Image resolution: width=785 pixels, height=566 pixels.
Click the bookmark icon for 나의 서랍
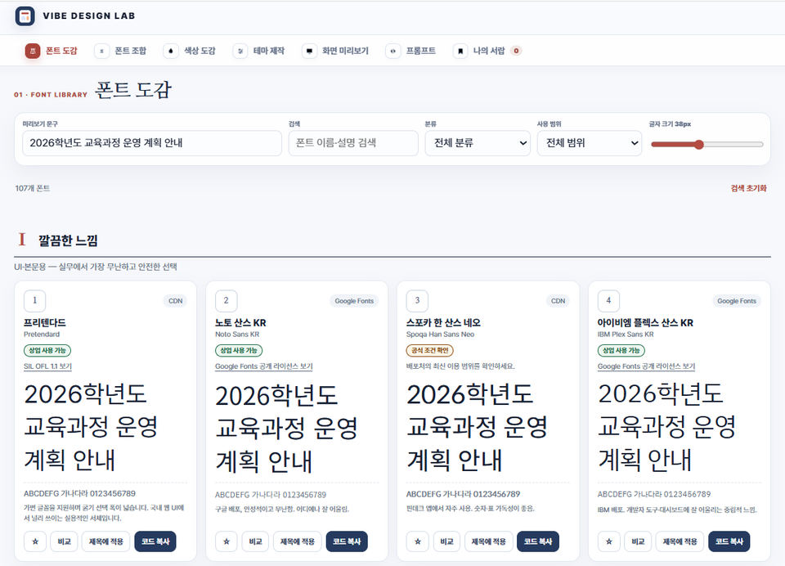click(460, 51)
